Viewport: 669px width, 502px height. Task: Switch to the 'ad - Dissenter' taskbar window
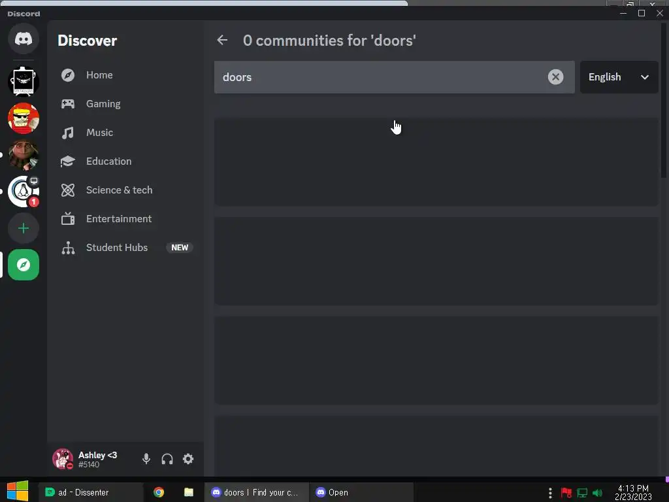pos(90,492)
